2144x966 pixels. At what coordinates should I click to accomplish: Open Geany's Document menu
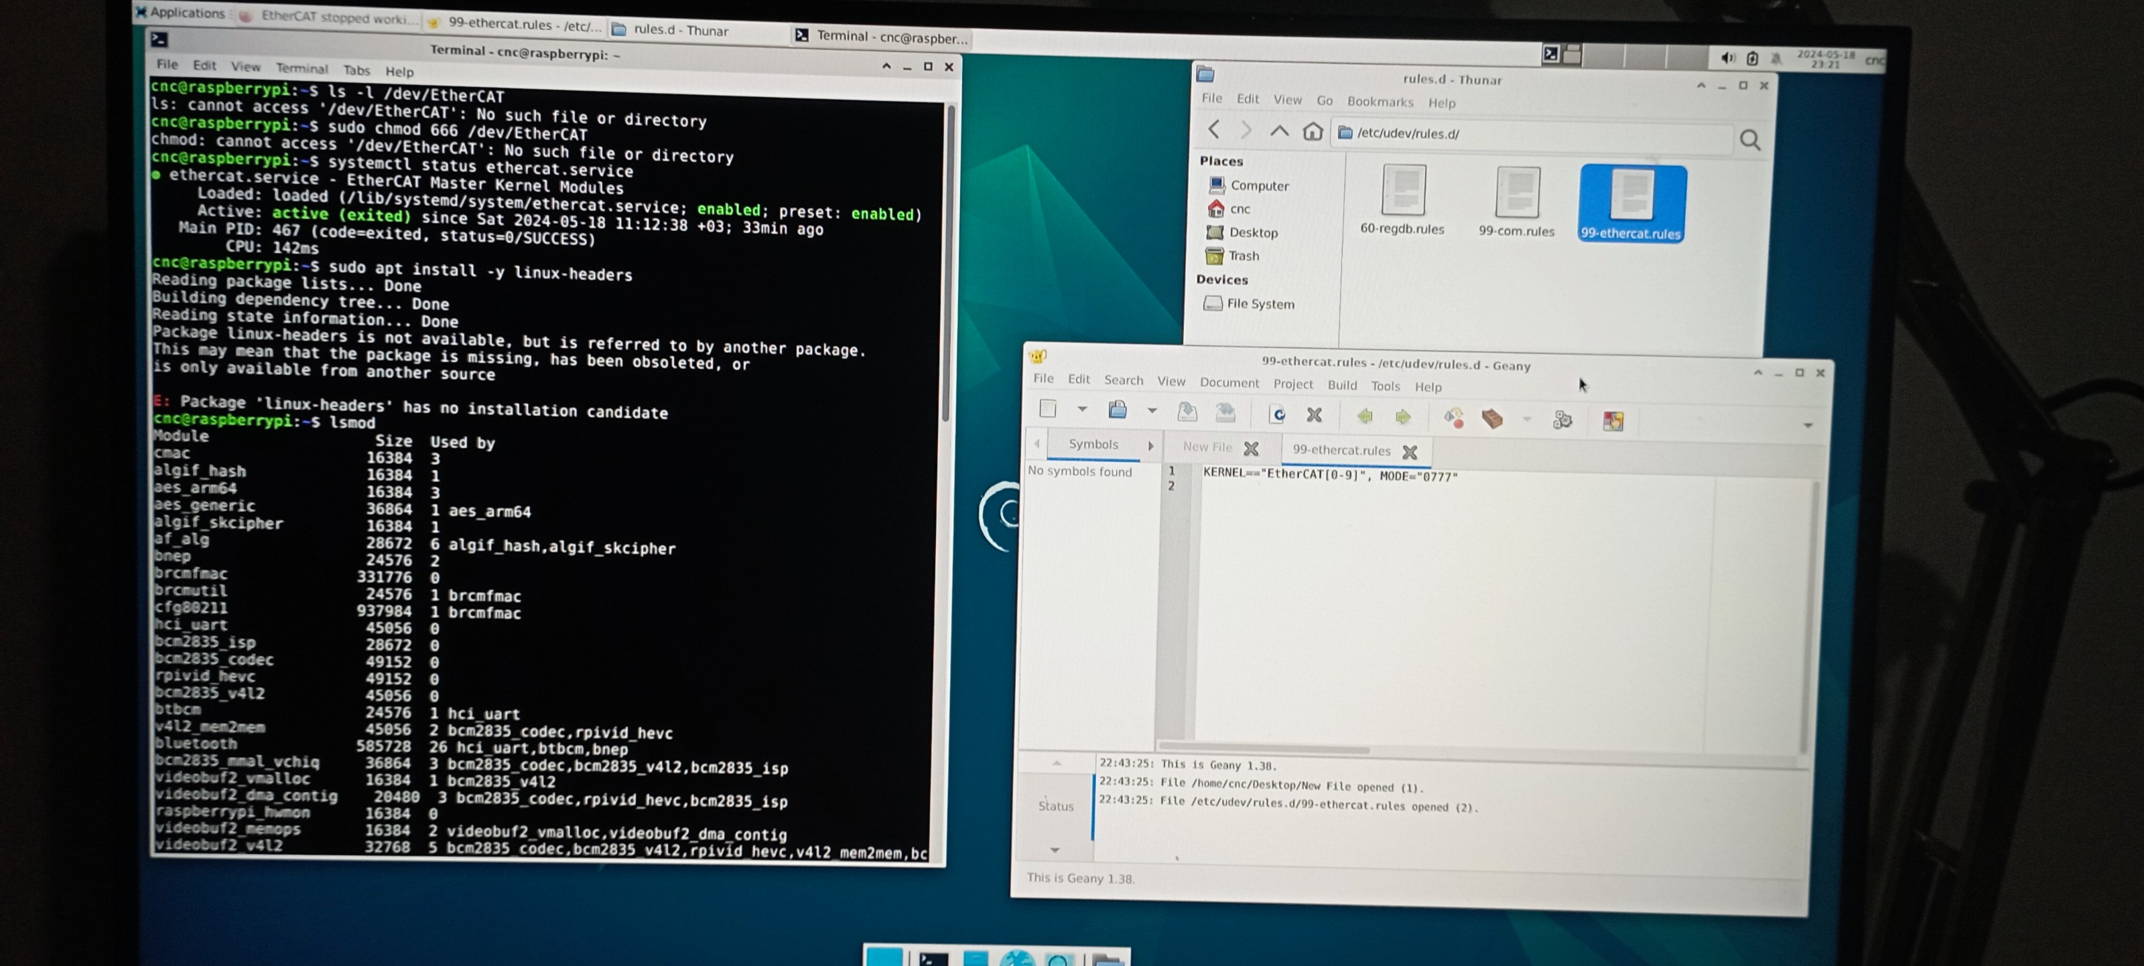click(1229, 382)
